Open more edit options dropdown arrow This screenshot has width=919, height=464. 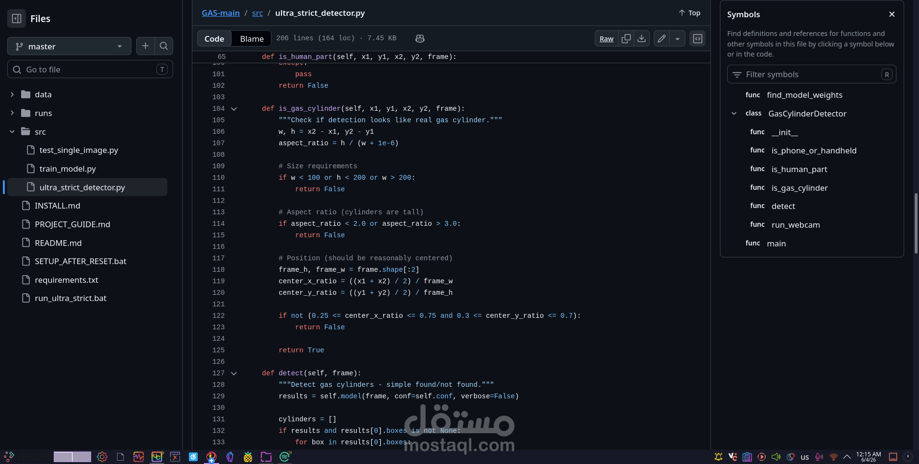[677, 38]
